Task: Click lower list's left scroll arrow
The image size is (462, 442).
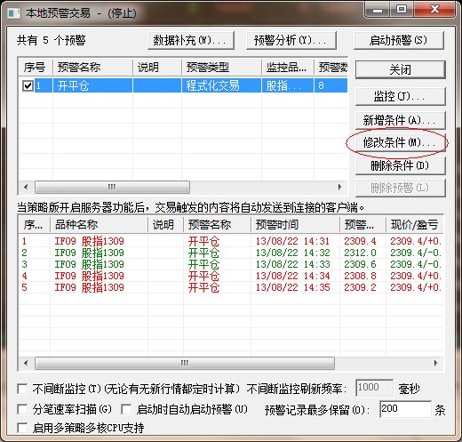Action: tap(26, 363)
